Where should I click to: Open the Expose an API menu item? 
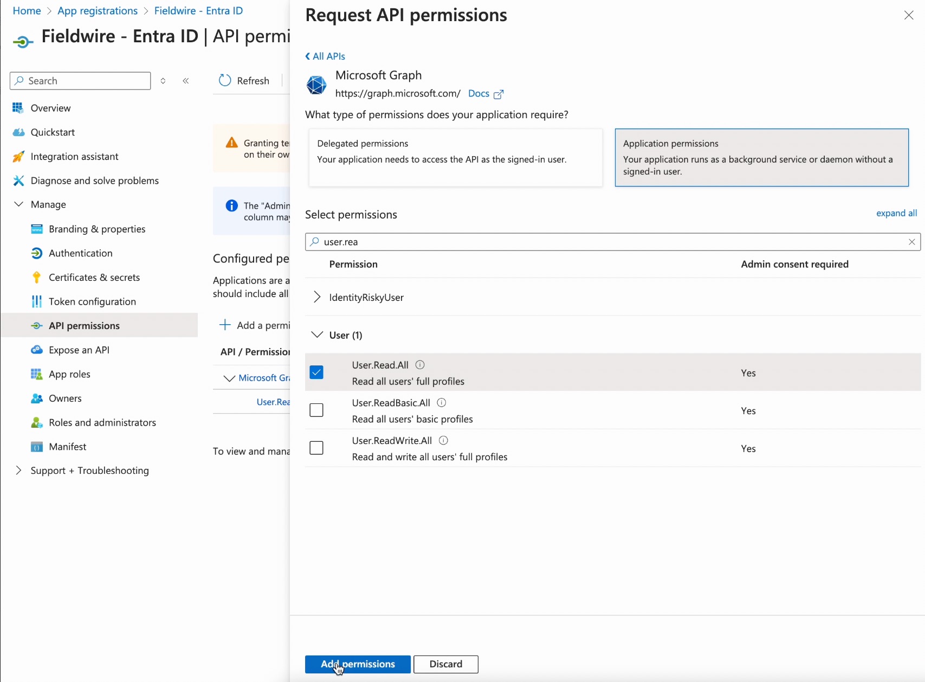(x=79, y=350)
